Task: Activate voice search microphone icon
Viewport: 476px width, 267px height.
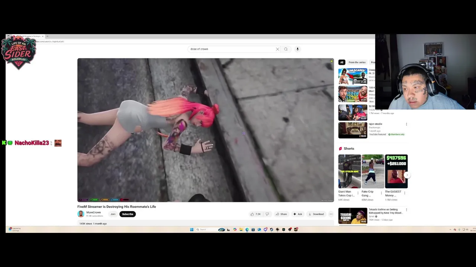Action: coord(297,49)
